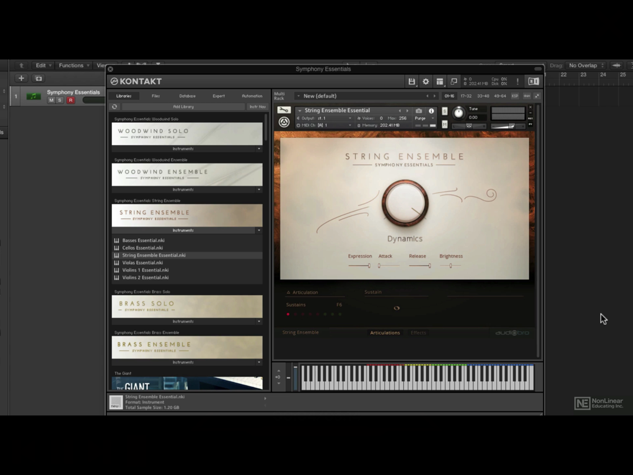Mute the Symphony Essentials track
This screenshot has height=475, width=633.
point(51,100)
